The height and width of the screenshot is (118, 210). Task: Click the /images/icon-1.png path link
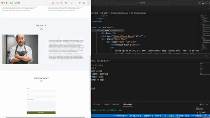(123, 36)
